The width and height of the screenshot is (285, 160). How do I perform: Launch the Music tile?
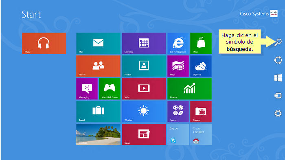(x=44, y=43)
